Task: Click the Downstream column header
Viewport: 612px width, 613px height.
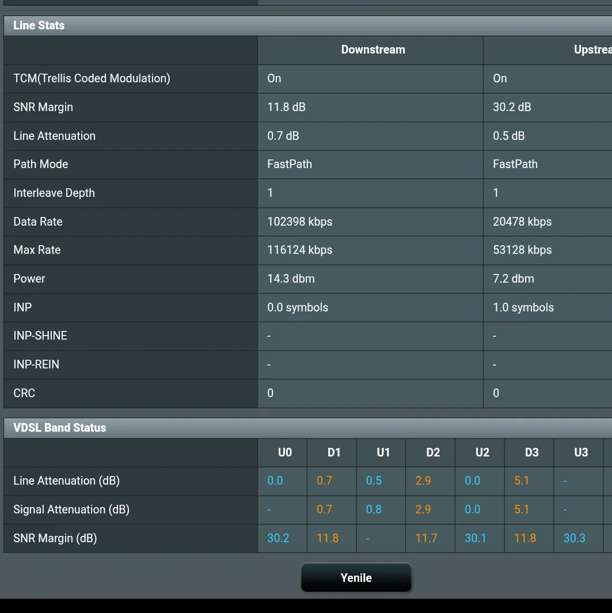Action: 372,50
